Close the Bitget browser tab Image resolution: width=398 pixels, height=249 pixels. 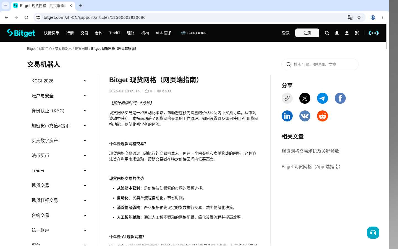coord(71,6)
